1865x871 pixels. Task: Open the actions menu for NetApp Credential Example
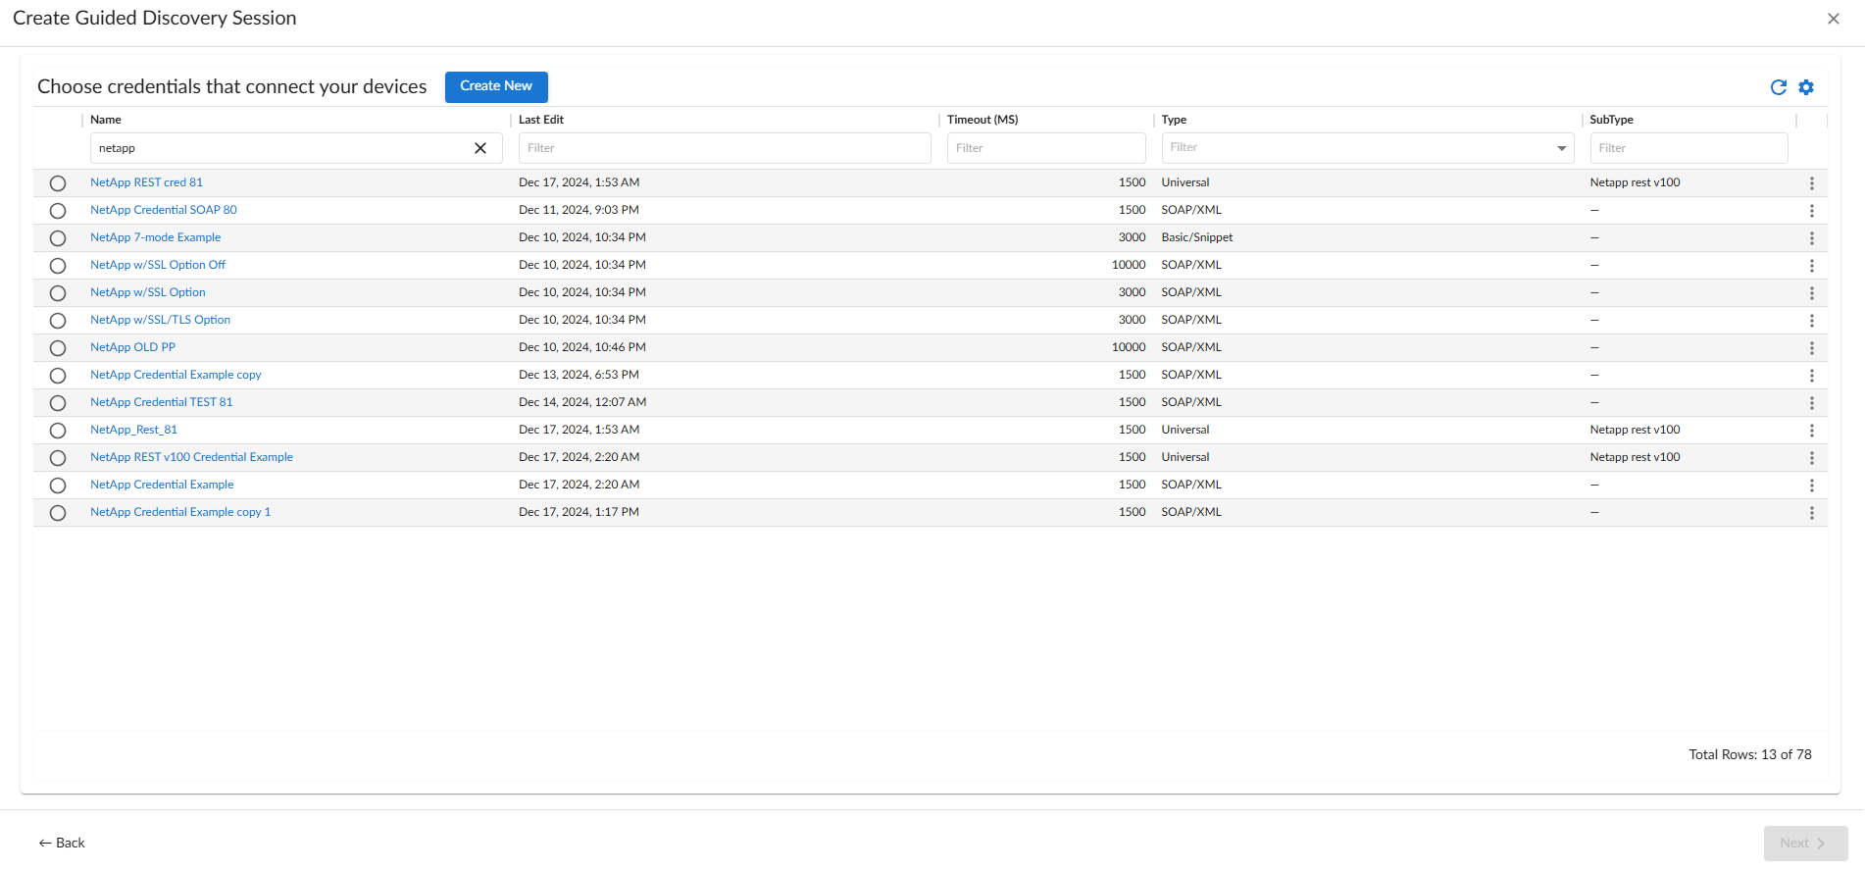tap(1811, 486)
